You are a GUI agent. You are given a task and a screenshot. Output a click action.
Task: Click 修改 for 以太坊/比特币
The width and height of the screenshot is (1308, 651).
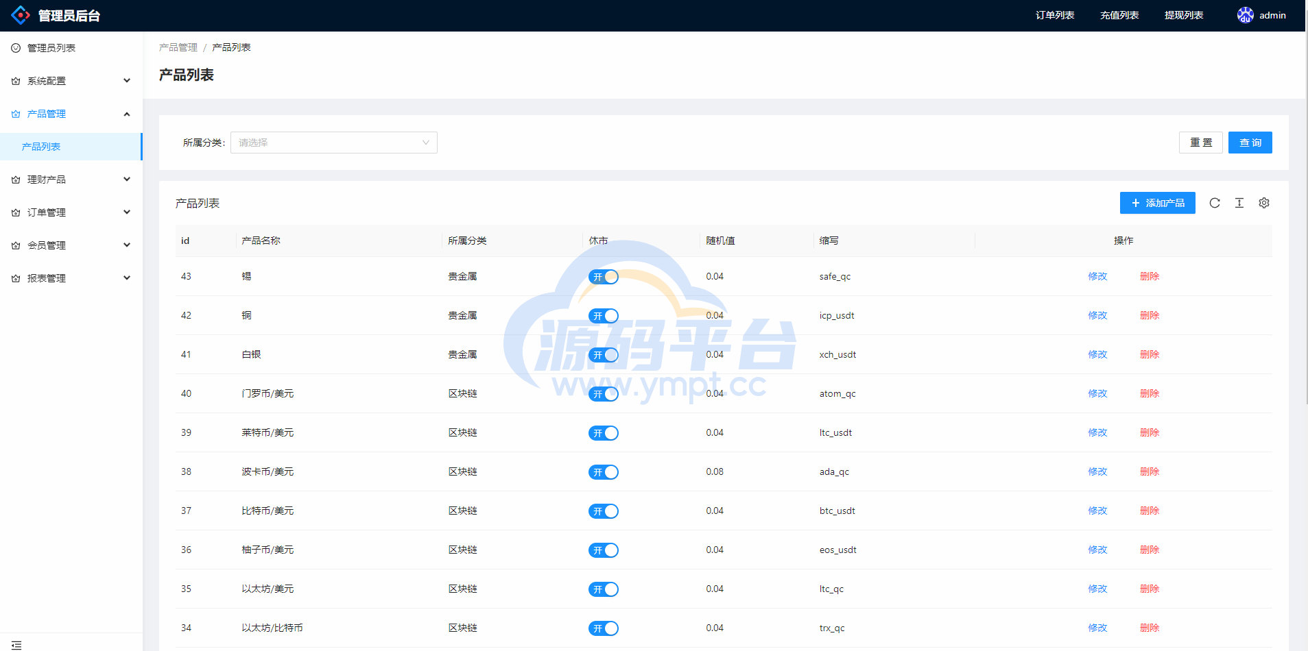1097,628
